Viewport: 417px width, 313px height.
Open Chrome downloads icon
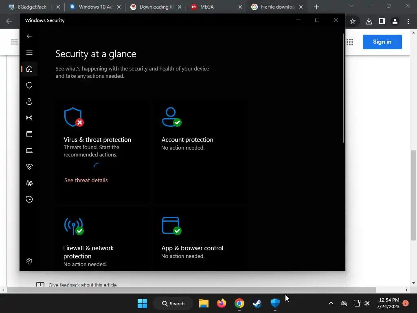click(369, 21)
